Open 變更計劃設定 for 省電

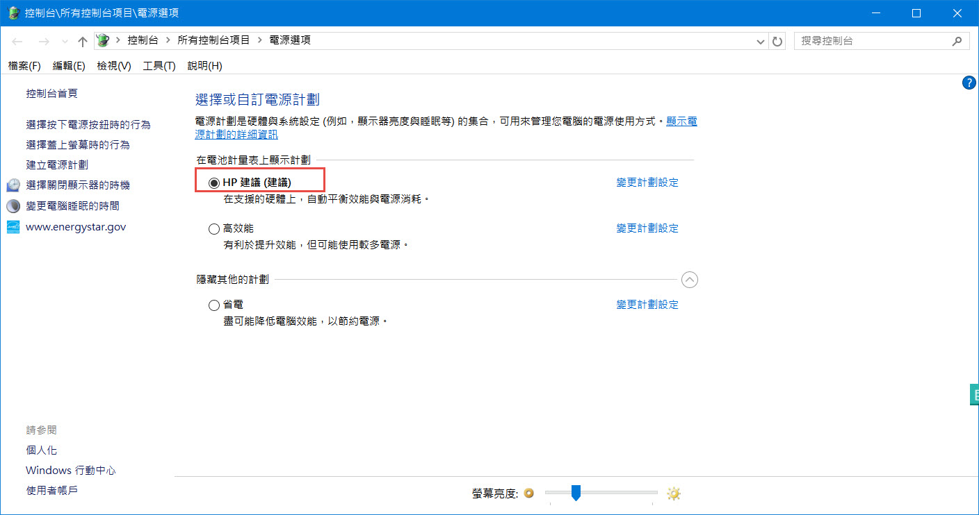click(647, 304)
